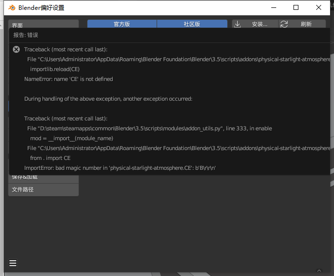Click the small up chevron at bottom right
This screenshot has width=334, height=276.
click(x=319, y=271)
